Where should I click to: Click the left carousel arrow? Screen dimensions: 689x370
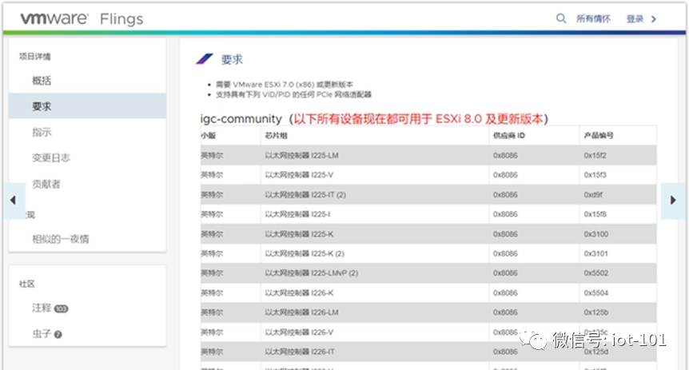[13, 201]
